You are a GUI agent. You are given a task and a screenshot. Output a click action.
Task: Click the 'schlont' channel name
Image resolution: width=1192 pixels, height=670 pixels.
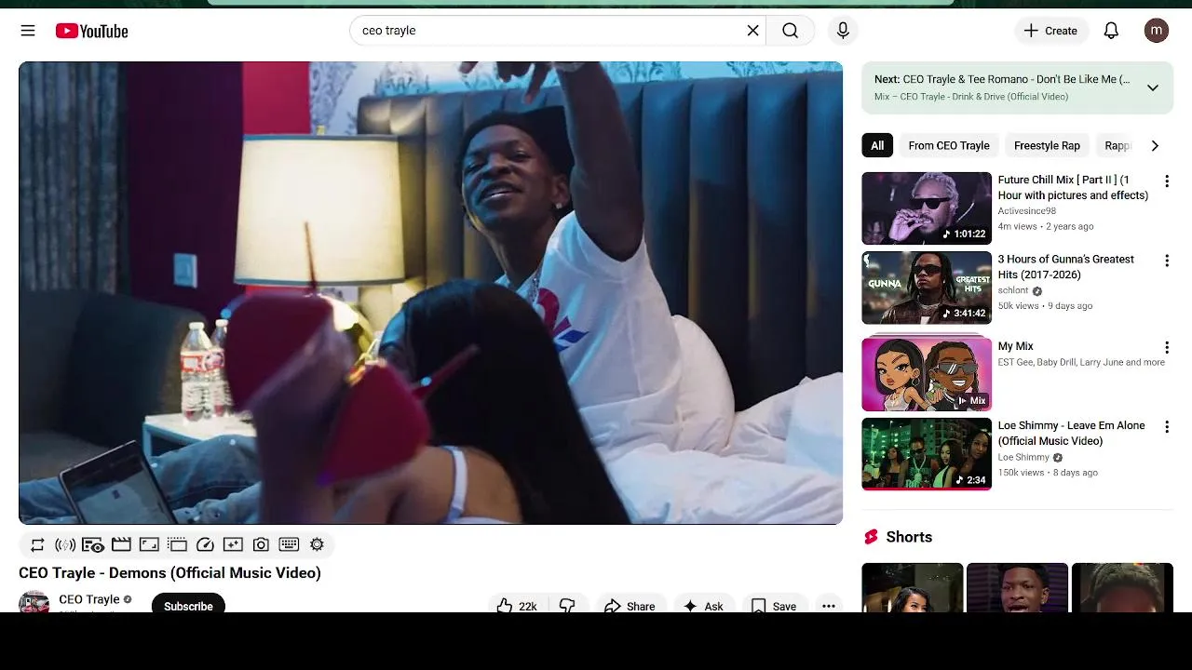click(x=1013, y=290)
